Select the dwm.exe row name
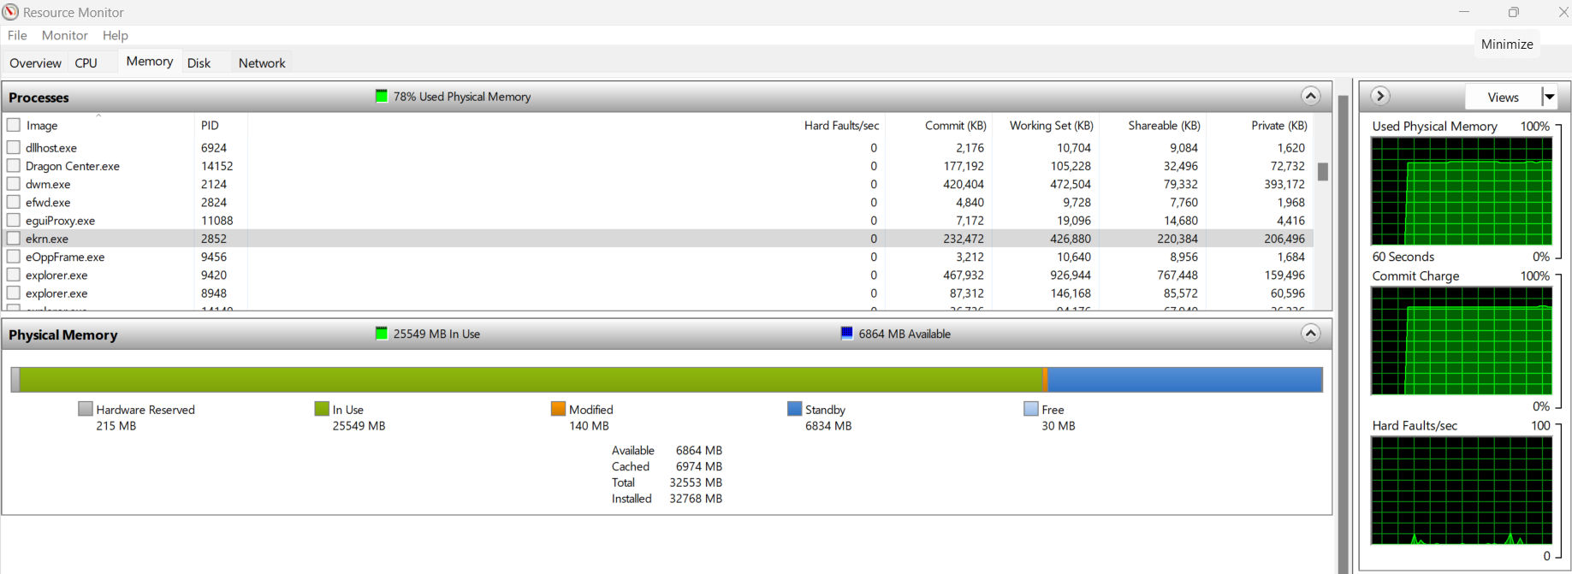Screen dimensions: 1572x574 point(48,184)
